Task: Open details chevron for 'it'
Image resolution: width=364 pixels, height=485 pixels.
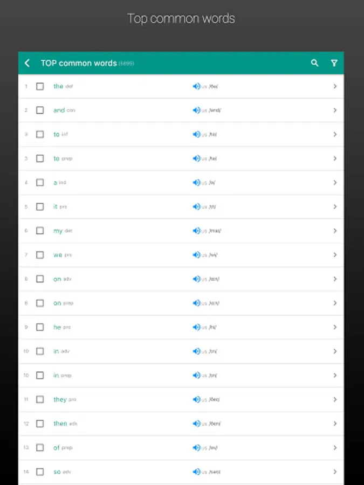Action: pyautogui.click(x=335, y=206)
